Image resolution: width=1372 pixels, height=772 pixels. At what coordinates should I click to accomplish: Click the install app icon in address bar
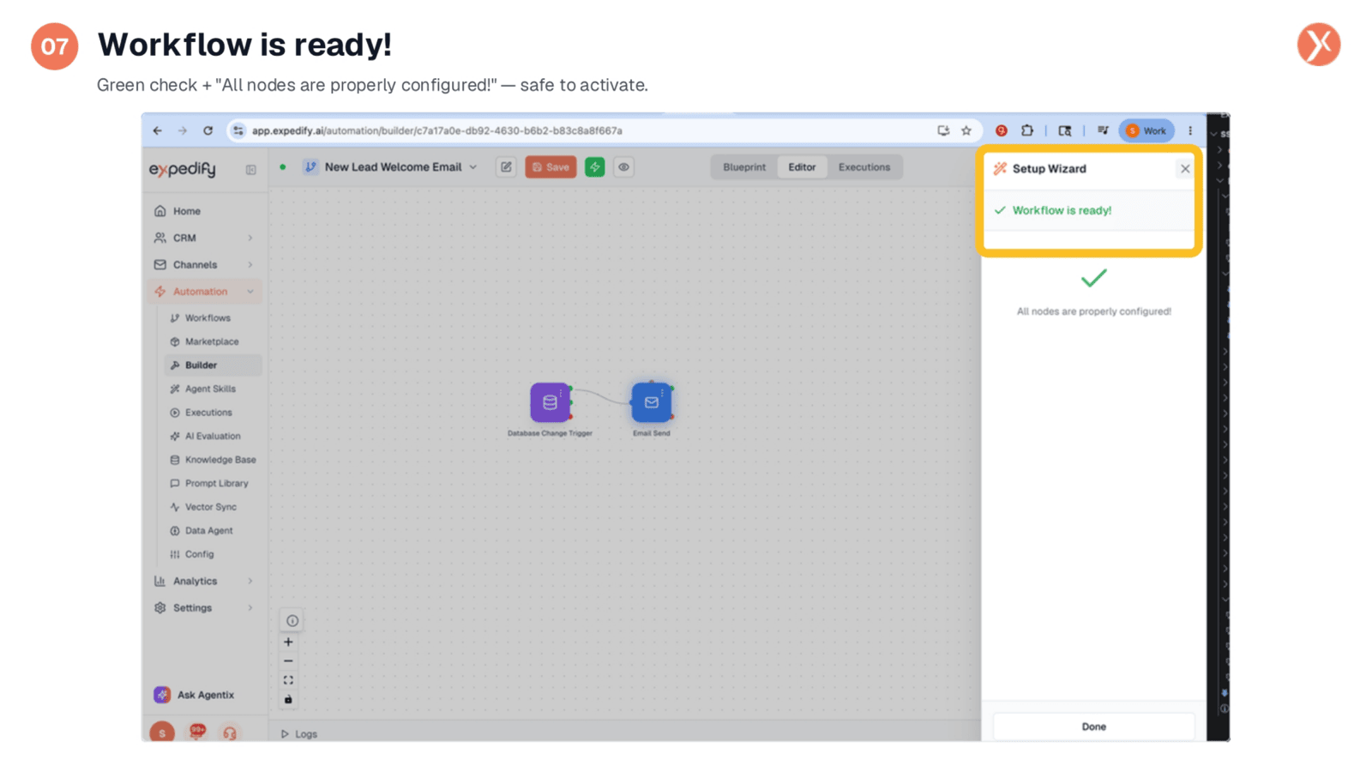943,130
